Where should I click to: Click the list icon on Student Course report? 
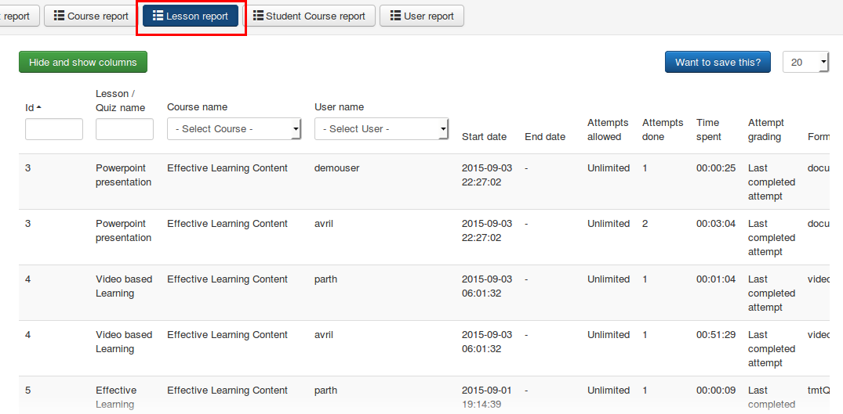[x=258, y=16]
